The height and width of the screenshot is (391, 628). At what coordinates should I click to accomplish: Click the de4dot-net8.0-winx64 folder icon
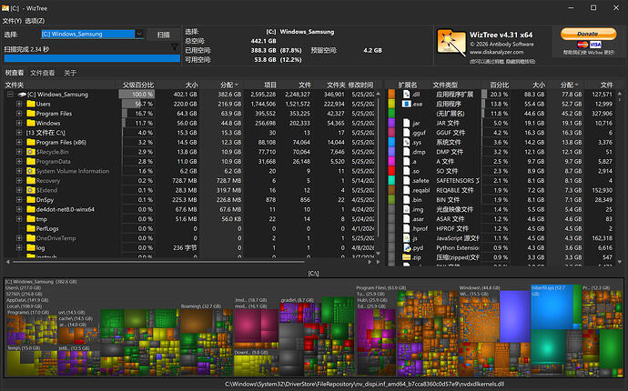(x=31, y=209)
